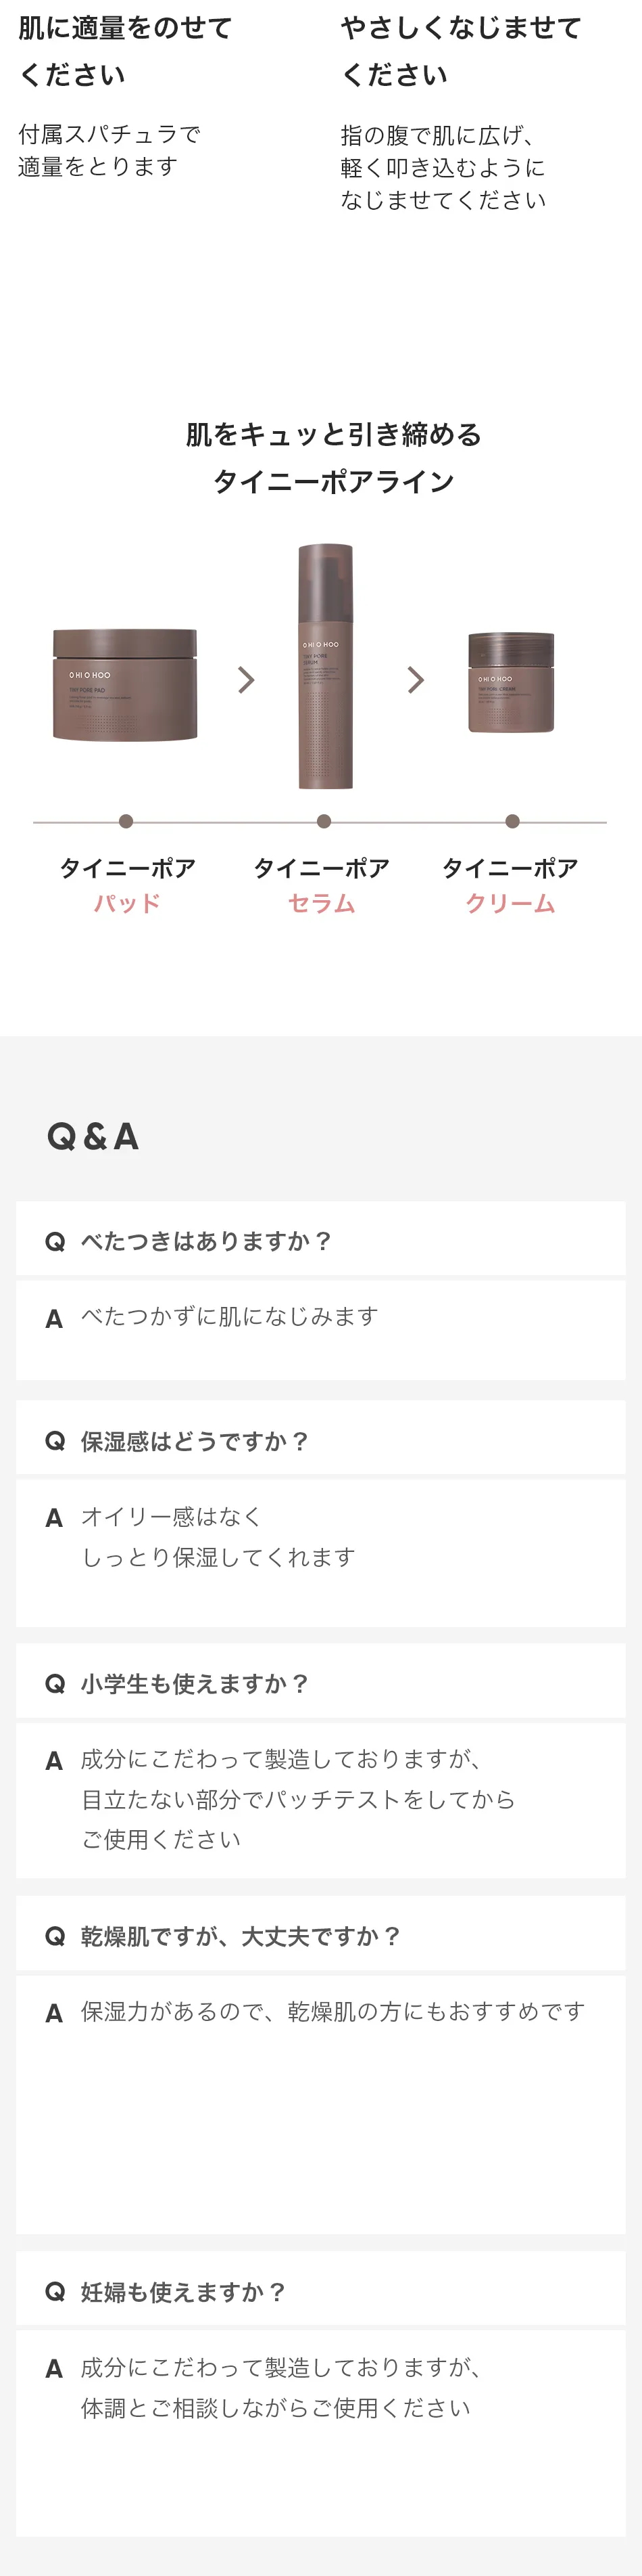Click the Q & A section heading

[93, 1137]
